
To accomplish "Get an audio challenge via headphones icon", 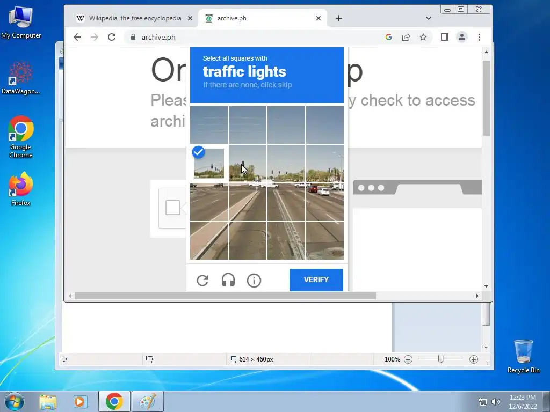I will [x=228, y=280].
